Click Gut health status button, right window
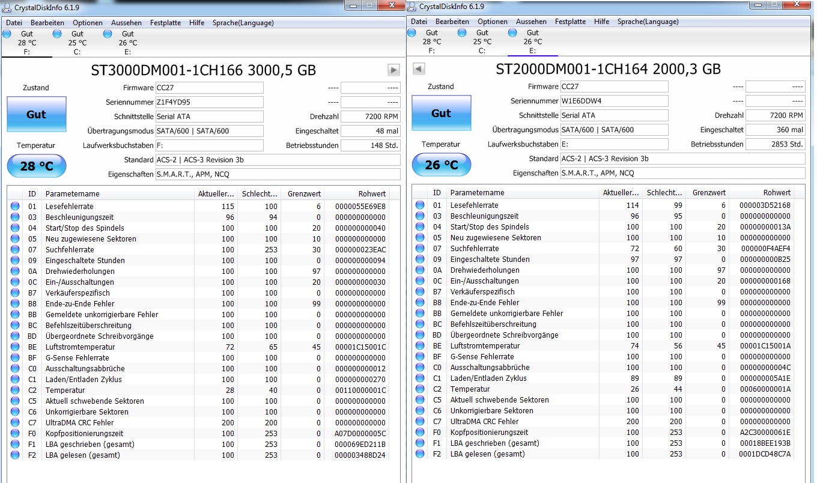 (x=441, y=113)
